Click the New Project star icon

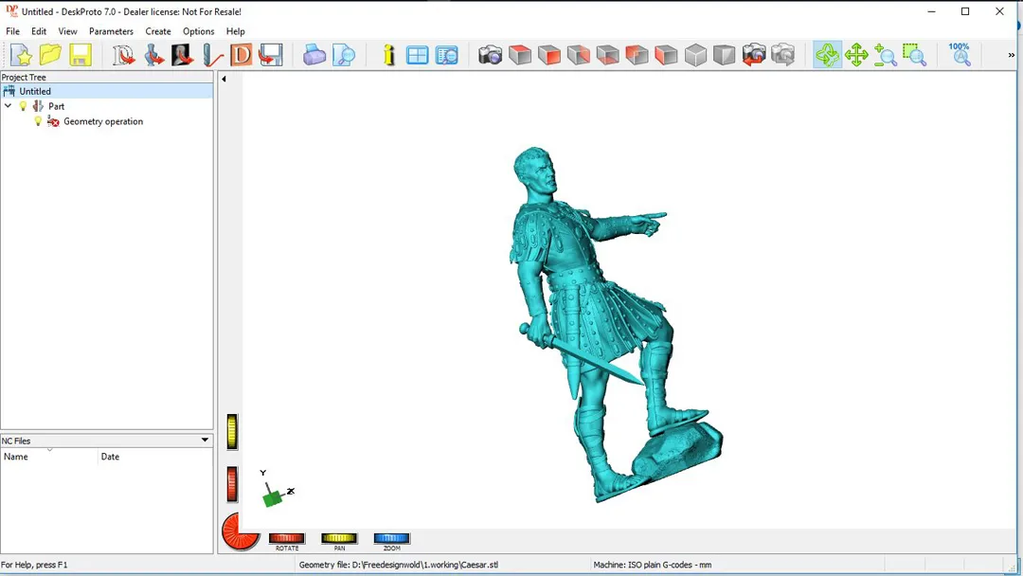(21, 56)
